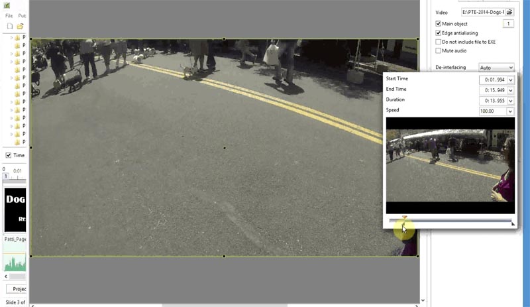The width and height of the screenshot is (530, 307).
Task: Click the top-center resize handle of the video frame
Action: click(x=224, y=39)
